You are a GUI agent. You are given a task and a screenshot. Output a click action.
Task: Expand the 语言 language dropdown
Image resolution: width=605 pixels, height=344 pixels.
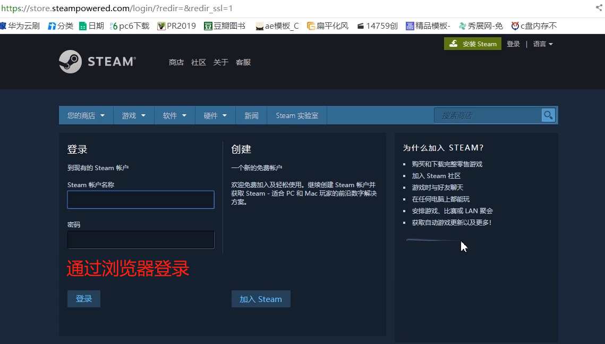click(x=542, y=44)
